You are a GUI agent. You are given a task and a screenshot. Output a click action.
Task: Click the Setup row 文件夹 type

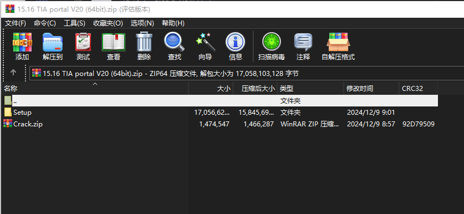click(290, 113)
